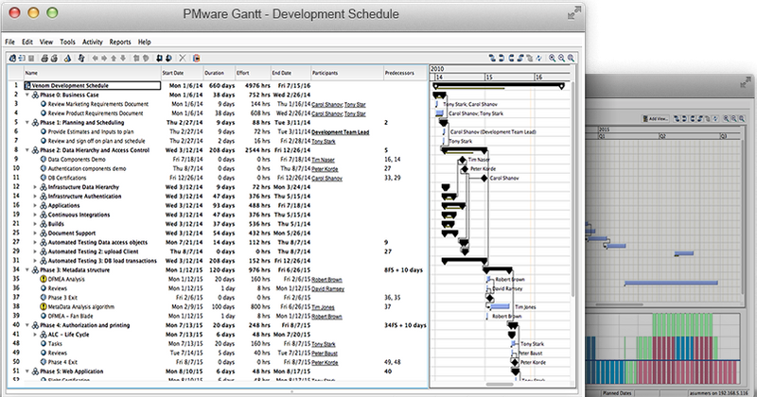Collapse Phase 2: Data Hierarchy and Access Control

(27, 150)
